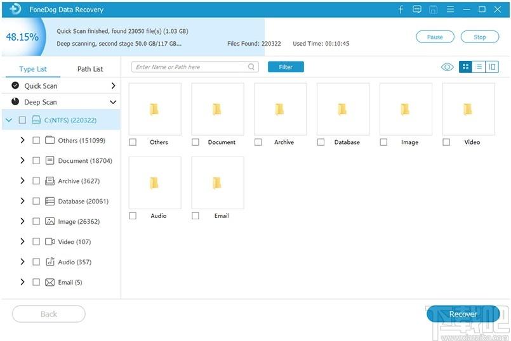Check the Document (18704) checkbox in the tree
Image resolution: width=511 pixels, height=341 pixels.
coord(36,160)
